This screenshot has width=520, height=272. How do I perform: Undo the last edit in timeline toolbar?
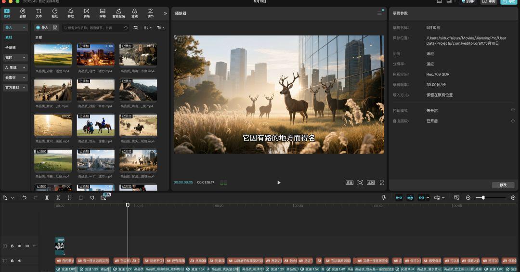click(24, 198)
